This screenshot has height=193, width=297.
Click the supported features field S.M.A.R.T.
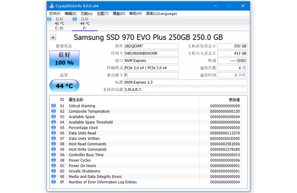pyautogui.click(x=186, y=90)
